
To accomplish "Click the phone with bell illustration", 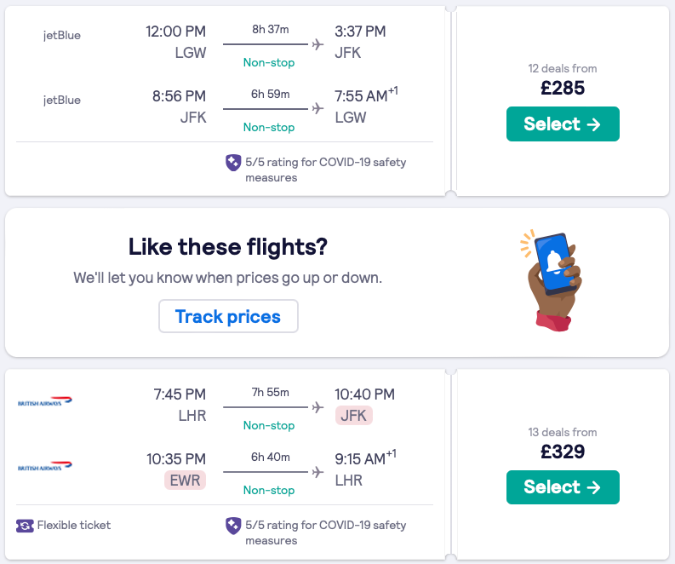I will coord(551,278).
